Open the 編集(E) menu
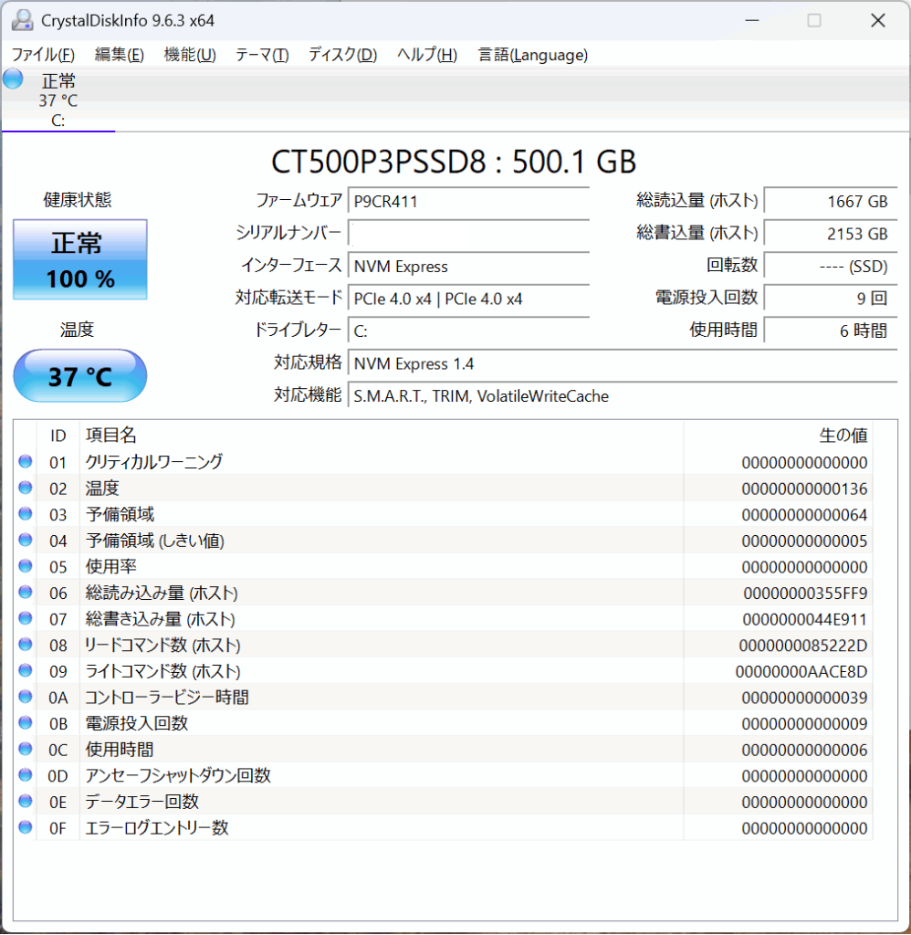 (x=120, y=55)
